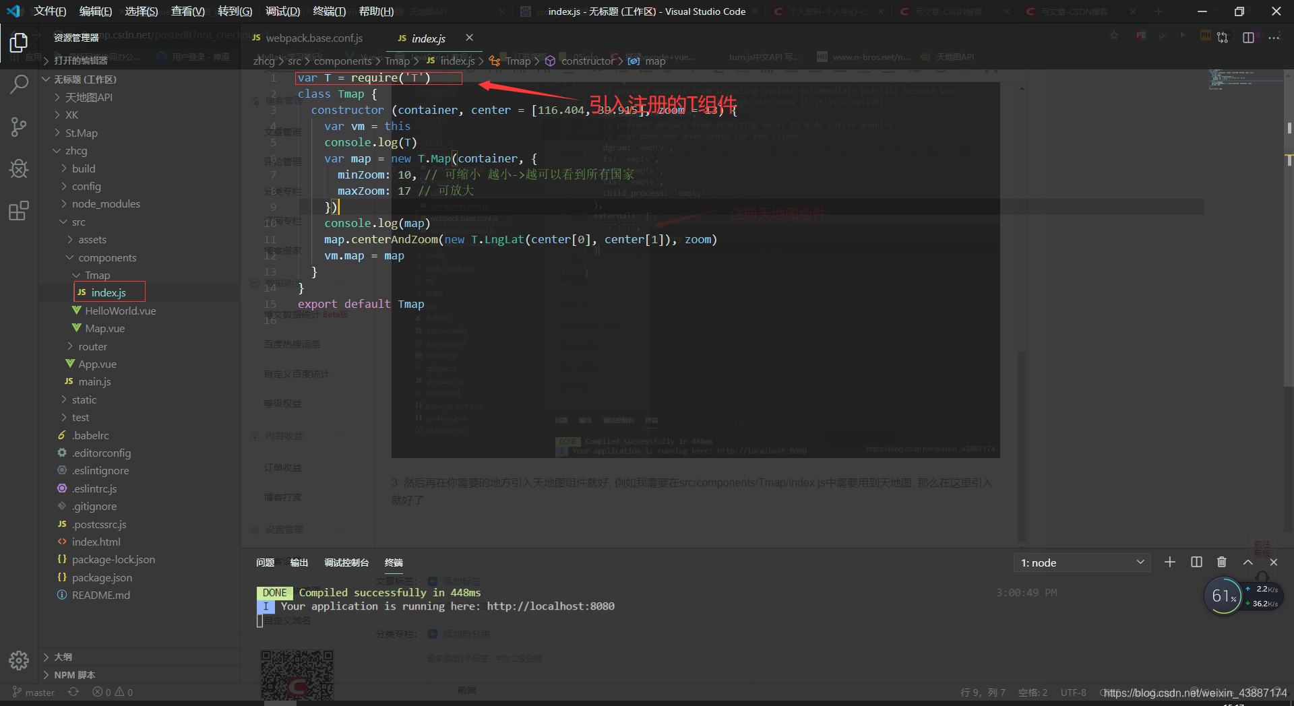Select the 终端 panel tab
This screenshot has width=1294, height=706.
click(x=394, y=563)
